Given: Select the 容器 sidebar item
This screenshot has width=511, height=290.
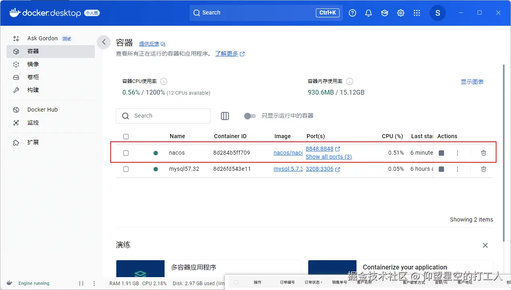Looking at the screenshot, I should 51,51.
